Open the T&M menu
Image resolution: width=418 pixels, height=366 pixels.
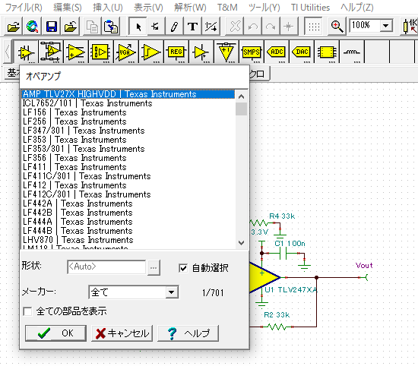click(227, 8)
